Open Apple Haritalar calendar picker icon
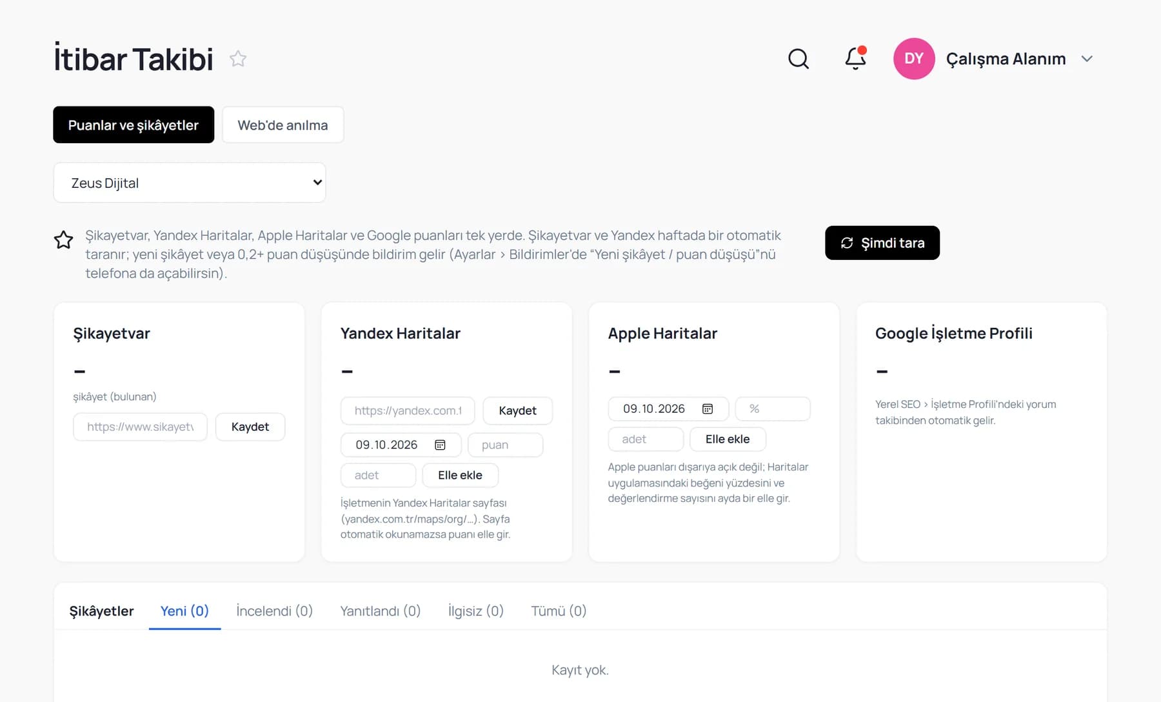The width and height of the screenshot is (1161, 702). click(708, 409)
